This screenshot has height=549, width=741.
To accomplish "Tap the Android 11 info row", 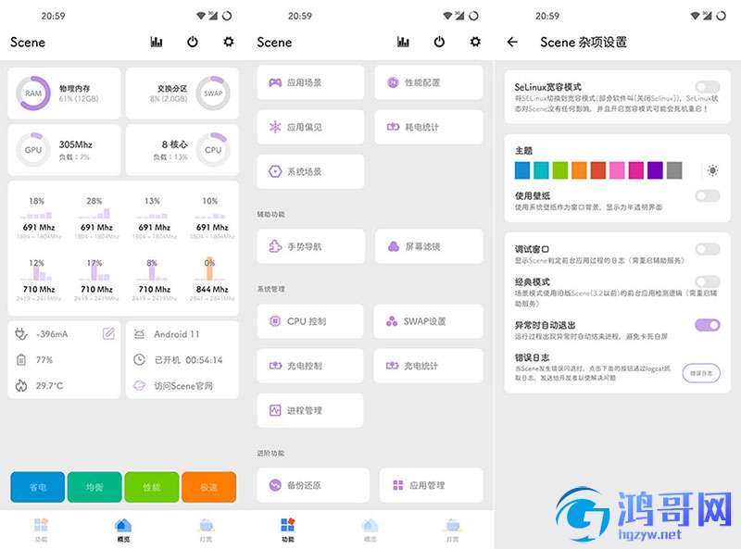I will pyautogui.click(x=167, y=334).
